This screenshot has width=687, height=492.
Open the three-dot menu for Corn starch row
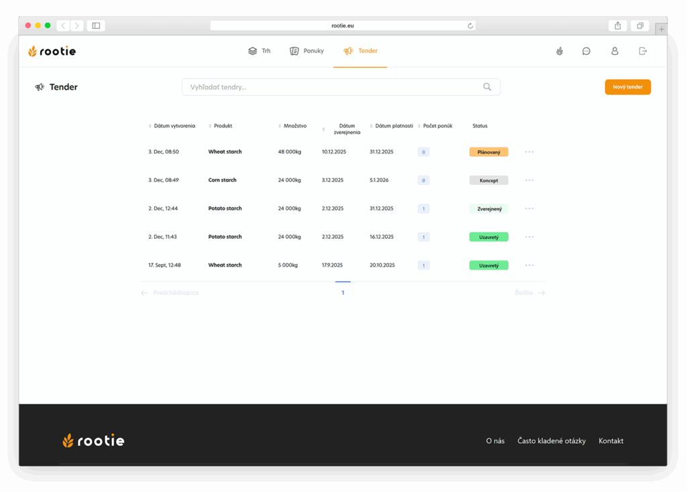[529, 180]
